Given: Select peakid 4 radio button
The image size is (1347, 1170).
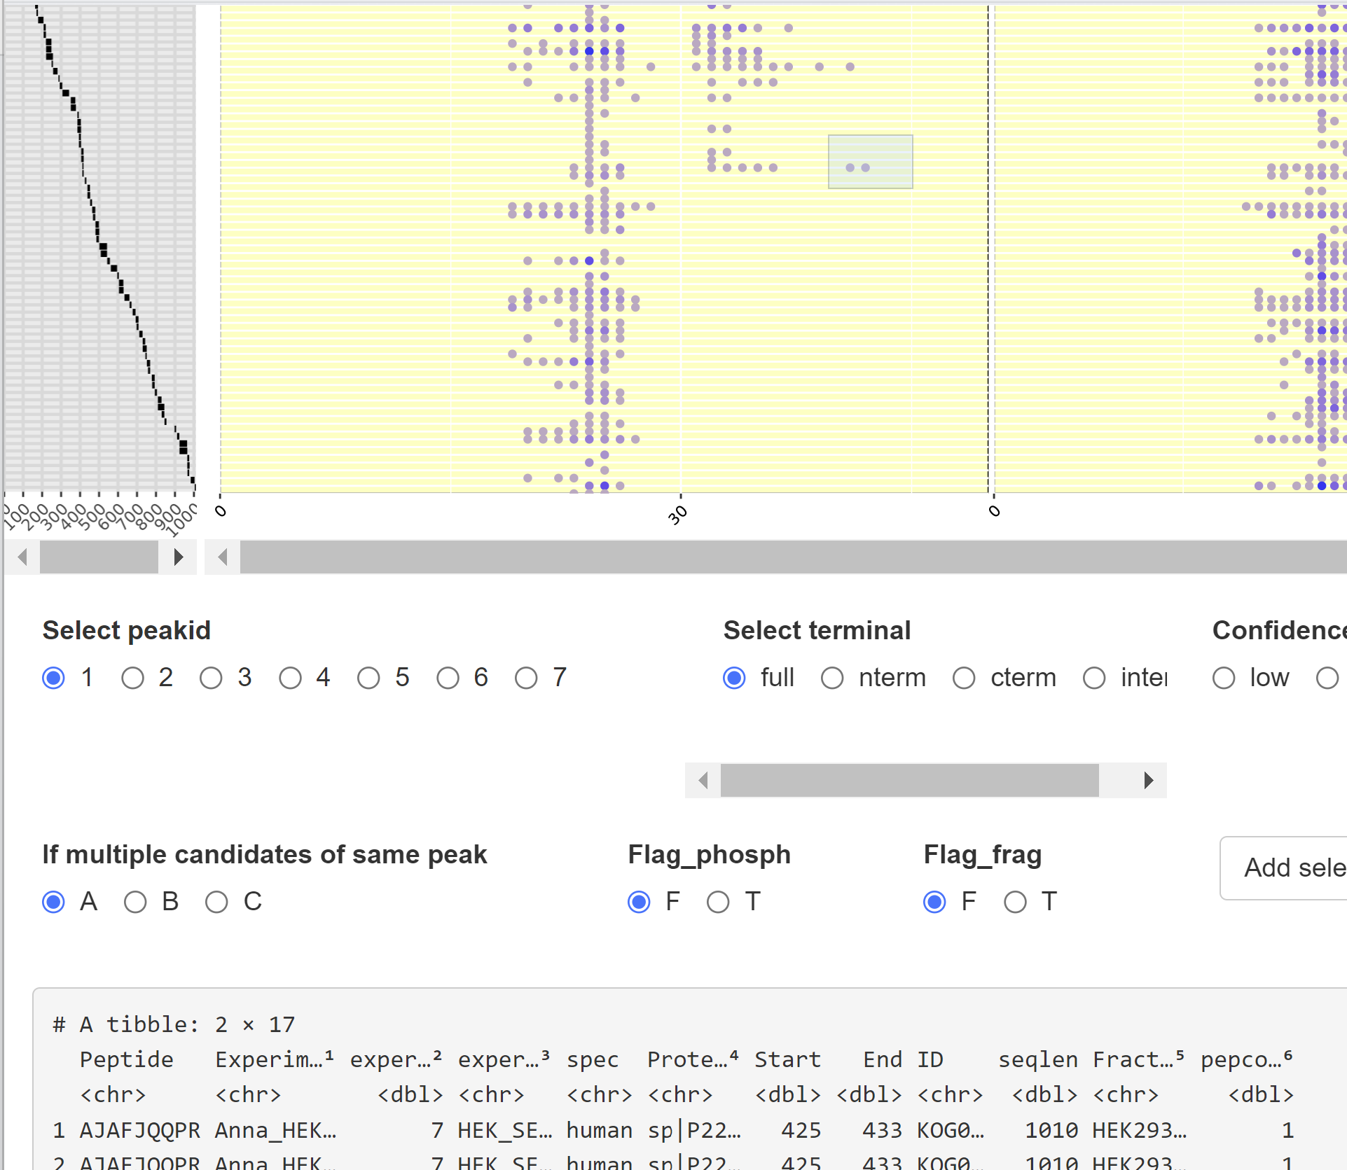Looking at the screenshot, I should [x=290, y=678].
